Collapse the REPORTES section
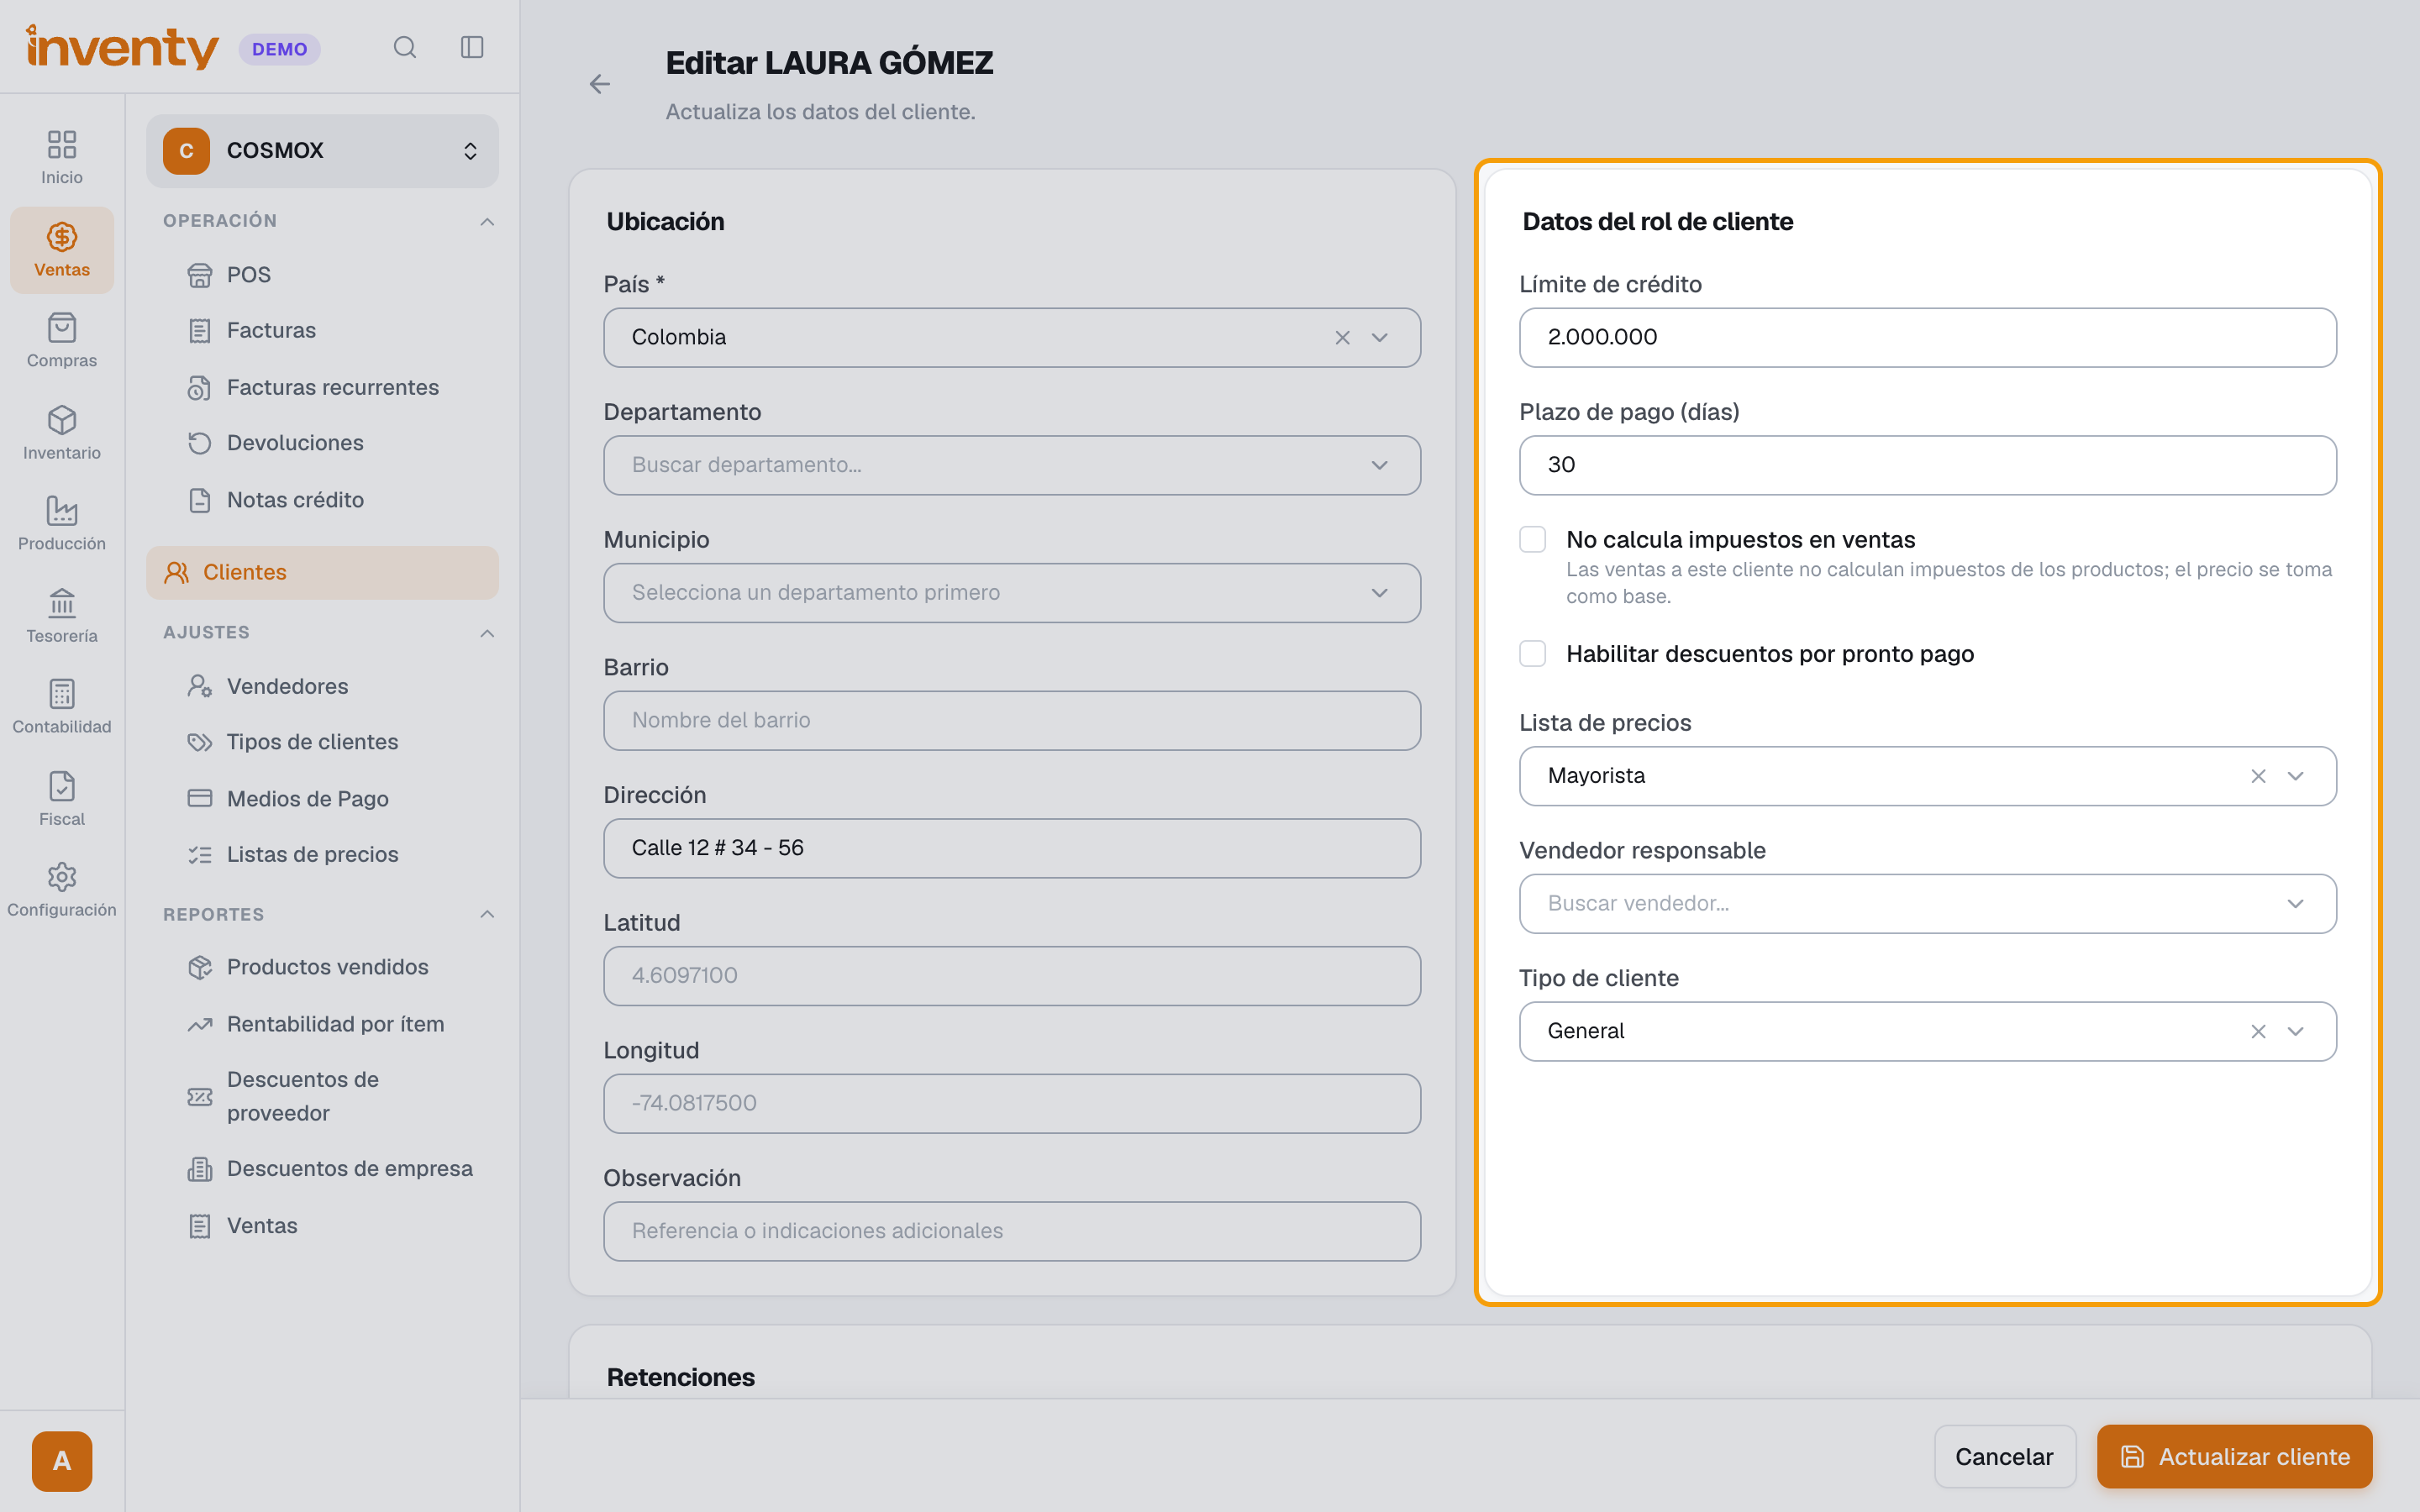The height and width of the screenshot is (1512, 2420). [487, 914]
